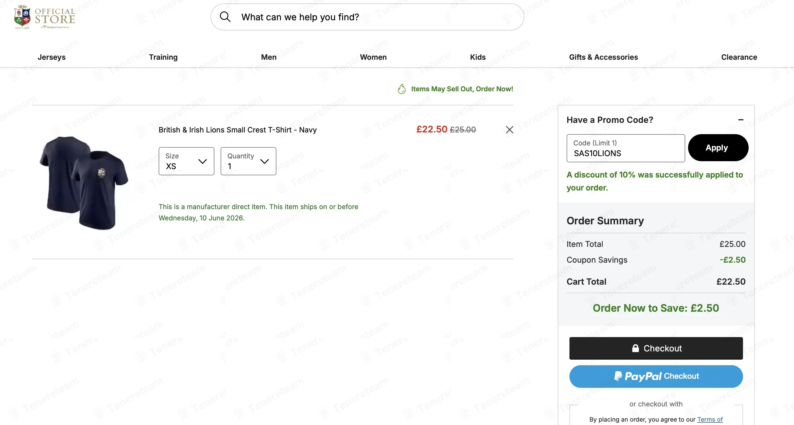This screenshot has width=794, height=425.
Task: Open the Size dropdown showing XS
Action: [186, 161]
